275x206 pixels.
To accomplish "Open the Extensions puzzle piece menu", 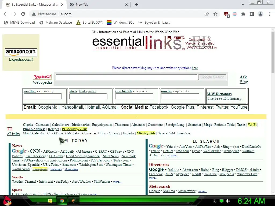I will pos(243,14).
